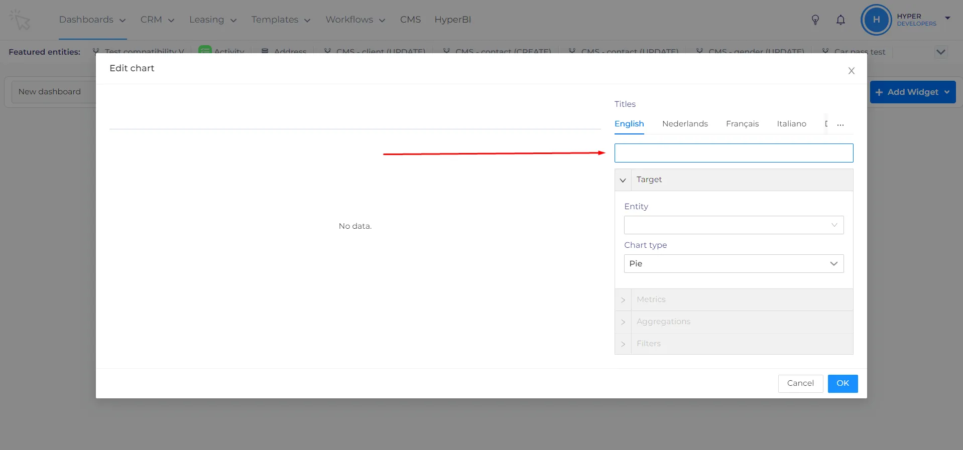Select the Italiano title tab
The width and height of the screenshot is (963, 450).
coord(791,124)
